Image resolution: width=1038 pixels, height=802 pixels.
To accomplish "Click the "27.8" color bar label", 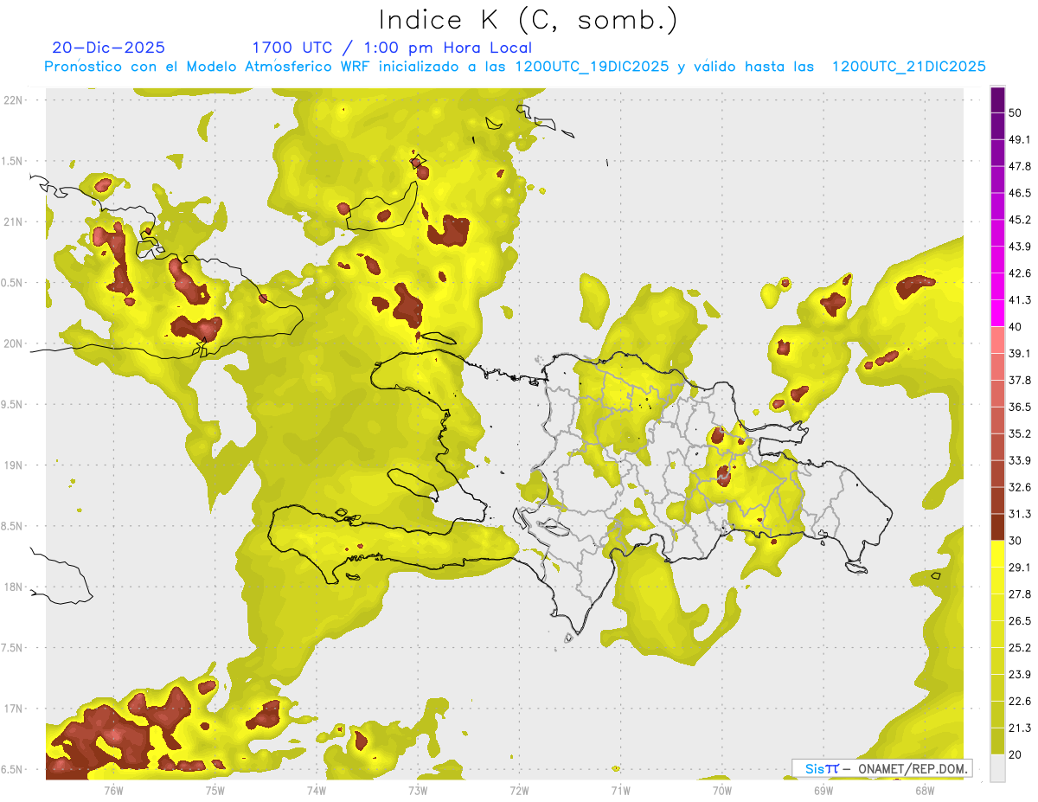I will point(1020,594).
